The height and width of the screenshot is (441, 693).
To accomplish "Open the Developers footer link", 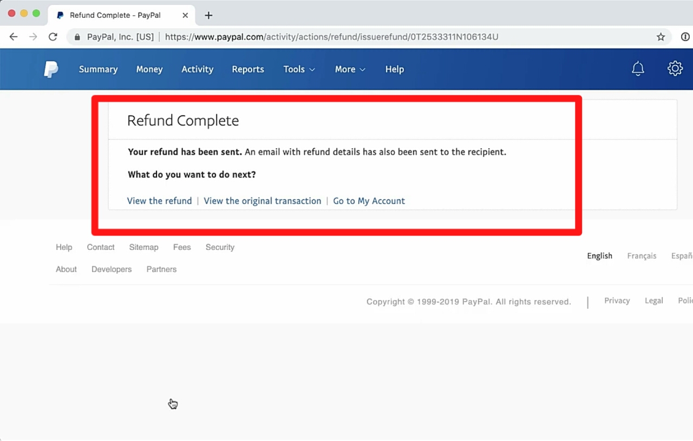I will click(x=112, y=269).
